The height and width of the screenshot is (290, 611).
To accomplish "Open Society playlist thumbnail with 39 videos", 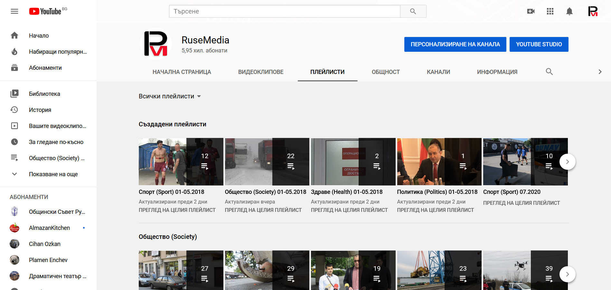I will 525,270.
